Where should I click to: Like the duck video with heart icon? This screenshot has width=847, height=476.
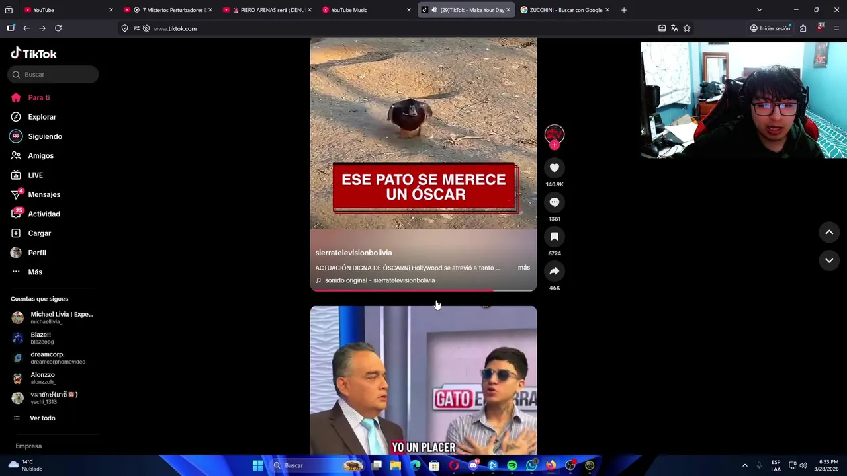click(555, 168)
